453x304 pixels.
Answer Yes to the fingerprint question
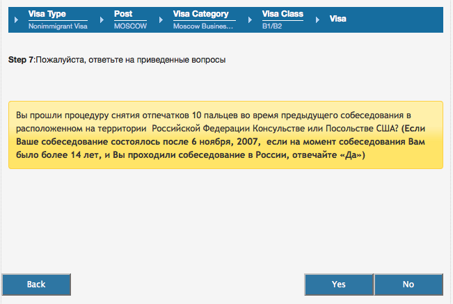coord(339,284)
